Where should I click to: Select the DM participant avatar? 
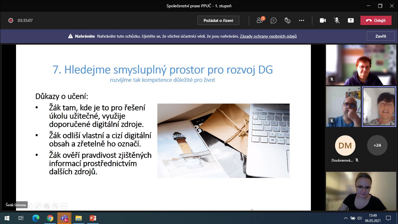click(x=345, y=145)
